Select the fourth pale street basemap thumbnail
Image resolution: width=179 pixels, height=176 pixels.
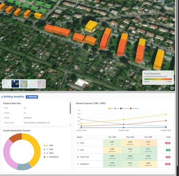(32, 84)
